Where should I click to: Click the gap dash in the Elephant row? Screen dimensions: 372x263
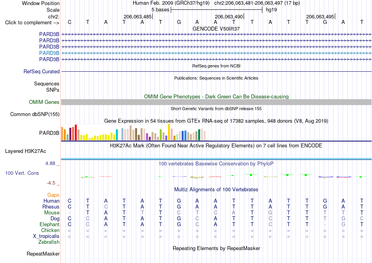[325, 224]
